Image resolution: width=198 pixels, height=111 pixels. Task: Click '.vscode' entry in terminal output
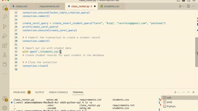(x=51, y=108)
